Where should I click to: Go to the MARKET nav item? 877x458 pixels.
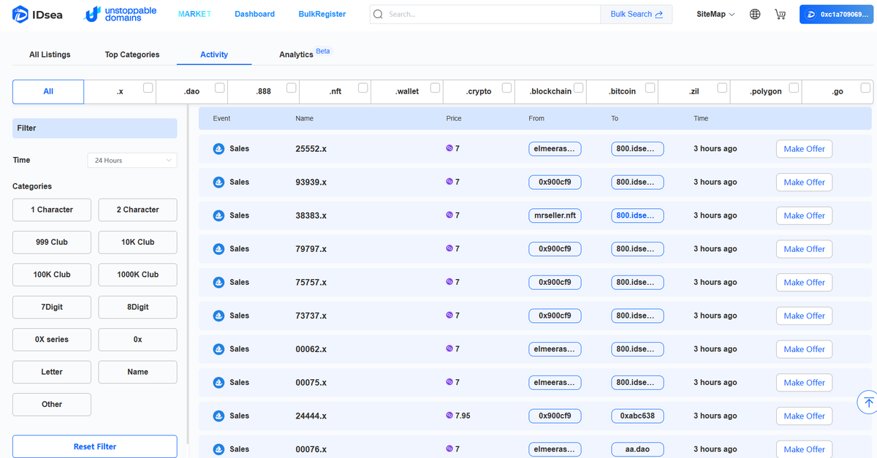(194, 14)
